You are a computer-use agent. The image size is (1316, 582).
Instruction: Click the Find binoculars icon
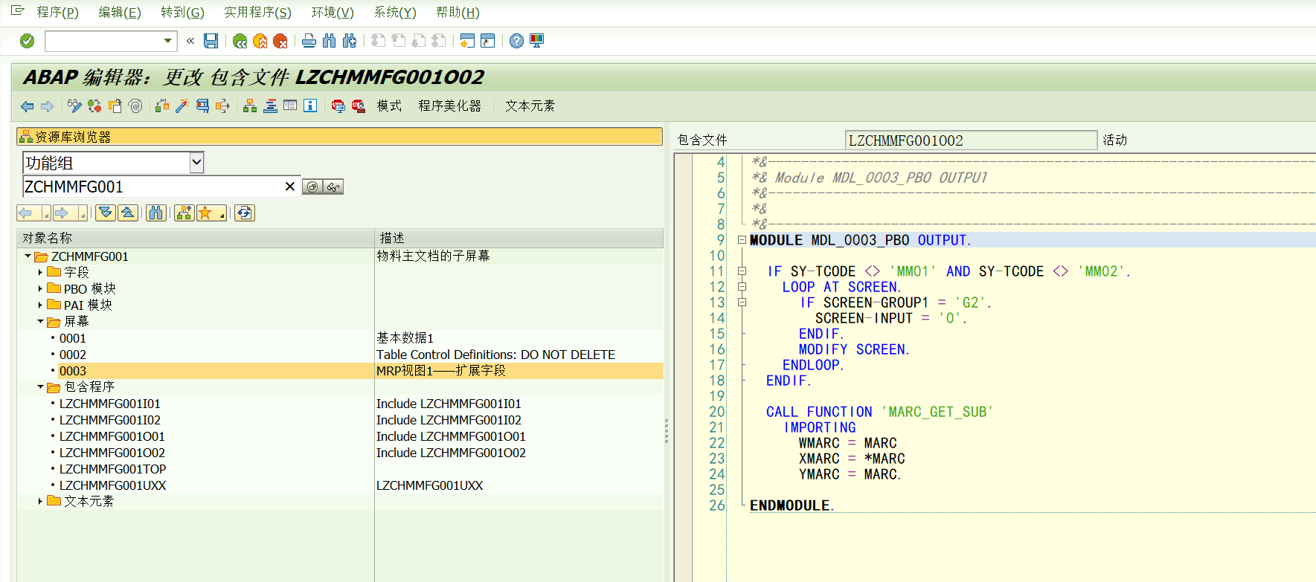click(x=329, y=41)
